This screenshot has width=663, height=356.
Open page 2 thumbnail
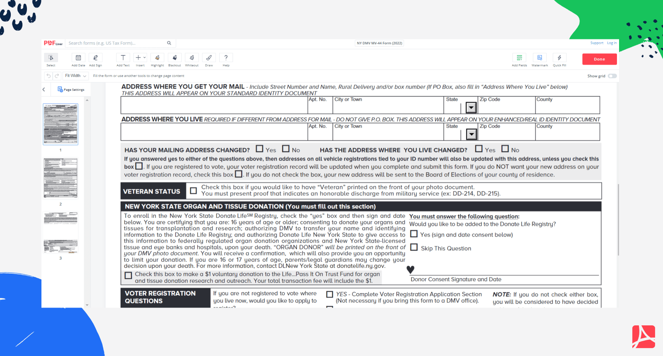point(60,178)
